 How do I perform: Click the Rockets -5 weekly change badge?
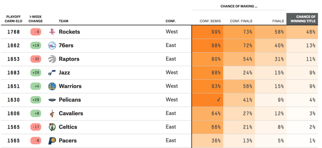point(36,32)
